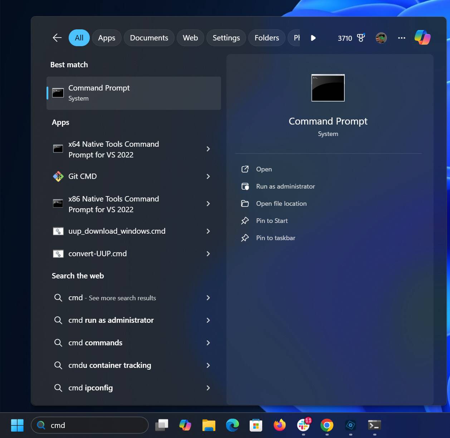The image size is (450, 438).
Task: Select the 'cmdu container tracking' web suggestion
Action: 109,365
